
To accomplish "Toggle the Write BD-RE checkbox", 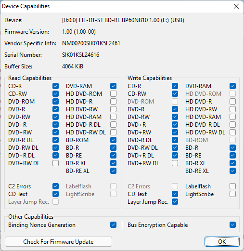I will (x=232, y=155).
